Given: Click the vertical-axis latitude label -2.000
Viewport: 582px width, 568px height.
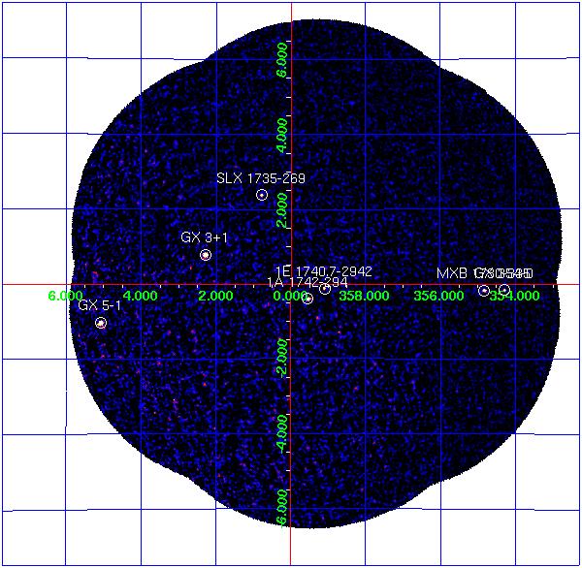Looking at the screenshot, I should coord(282,359).
